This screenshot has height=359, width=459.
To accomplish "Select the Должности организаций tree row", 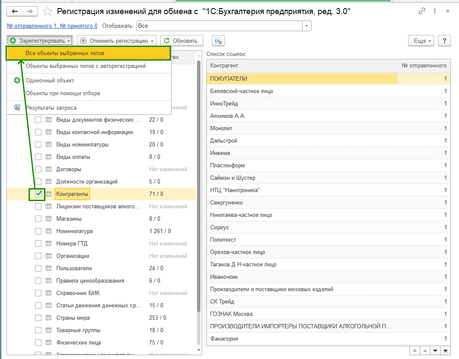I will tap(101, 181).
